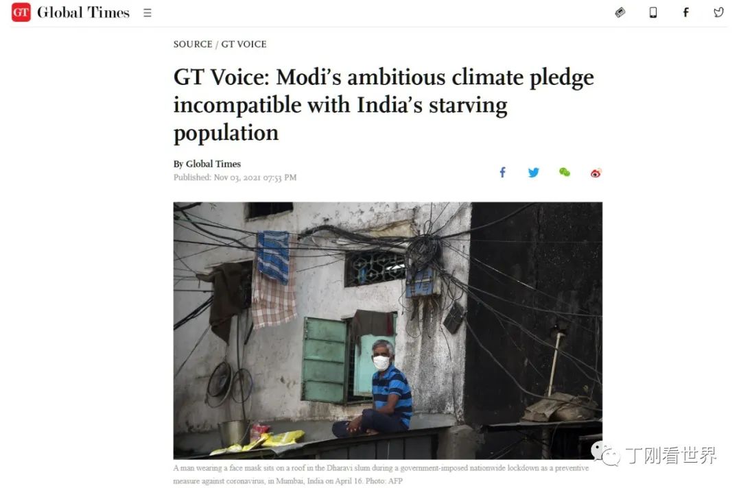The image size is (741, 488).
Task: Share article via blue Facebook icon
Action: (503, 172)
